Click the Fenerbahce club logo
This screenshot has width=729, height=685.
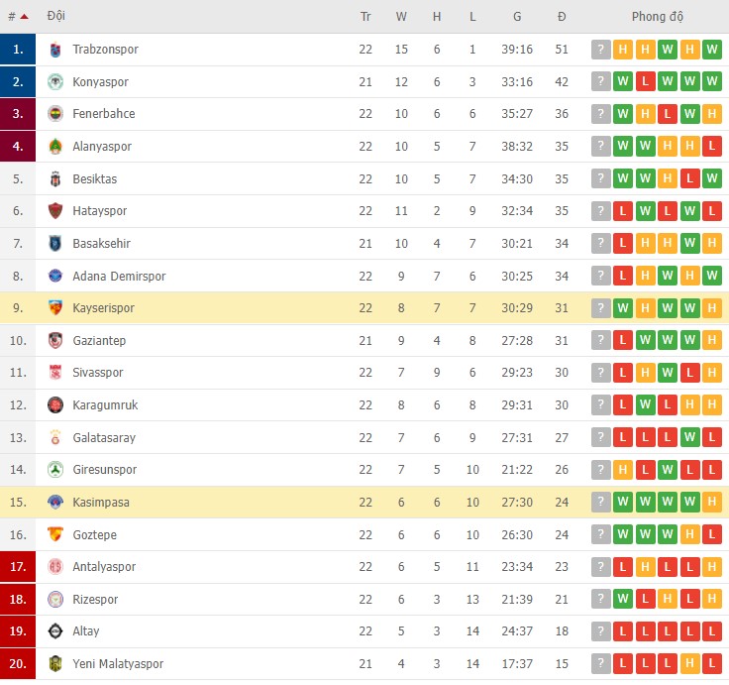point(55,114)
